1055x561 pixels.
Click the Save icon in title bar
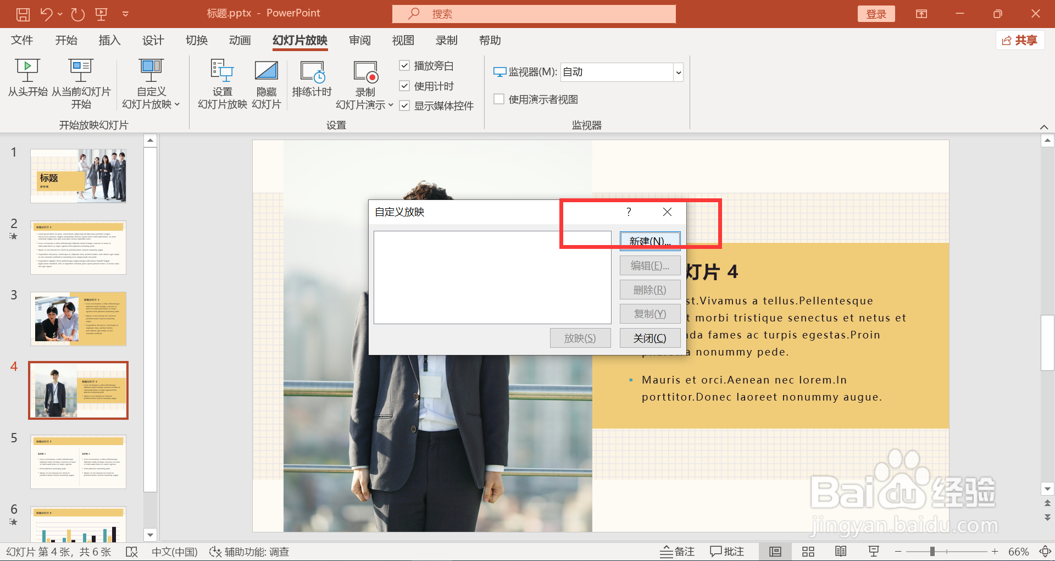click(x=23, y=14)
